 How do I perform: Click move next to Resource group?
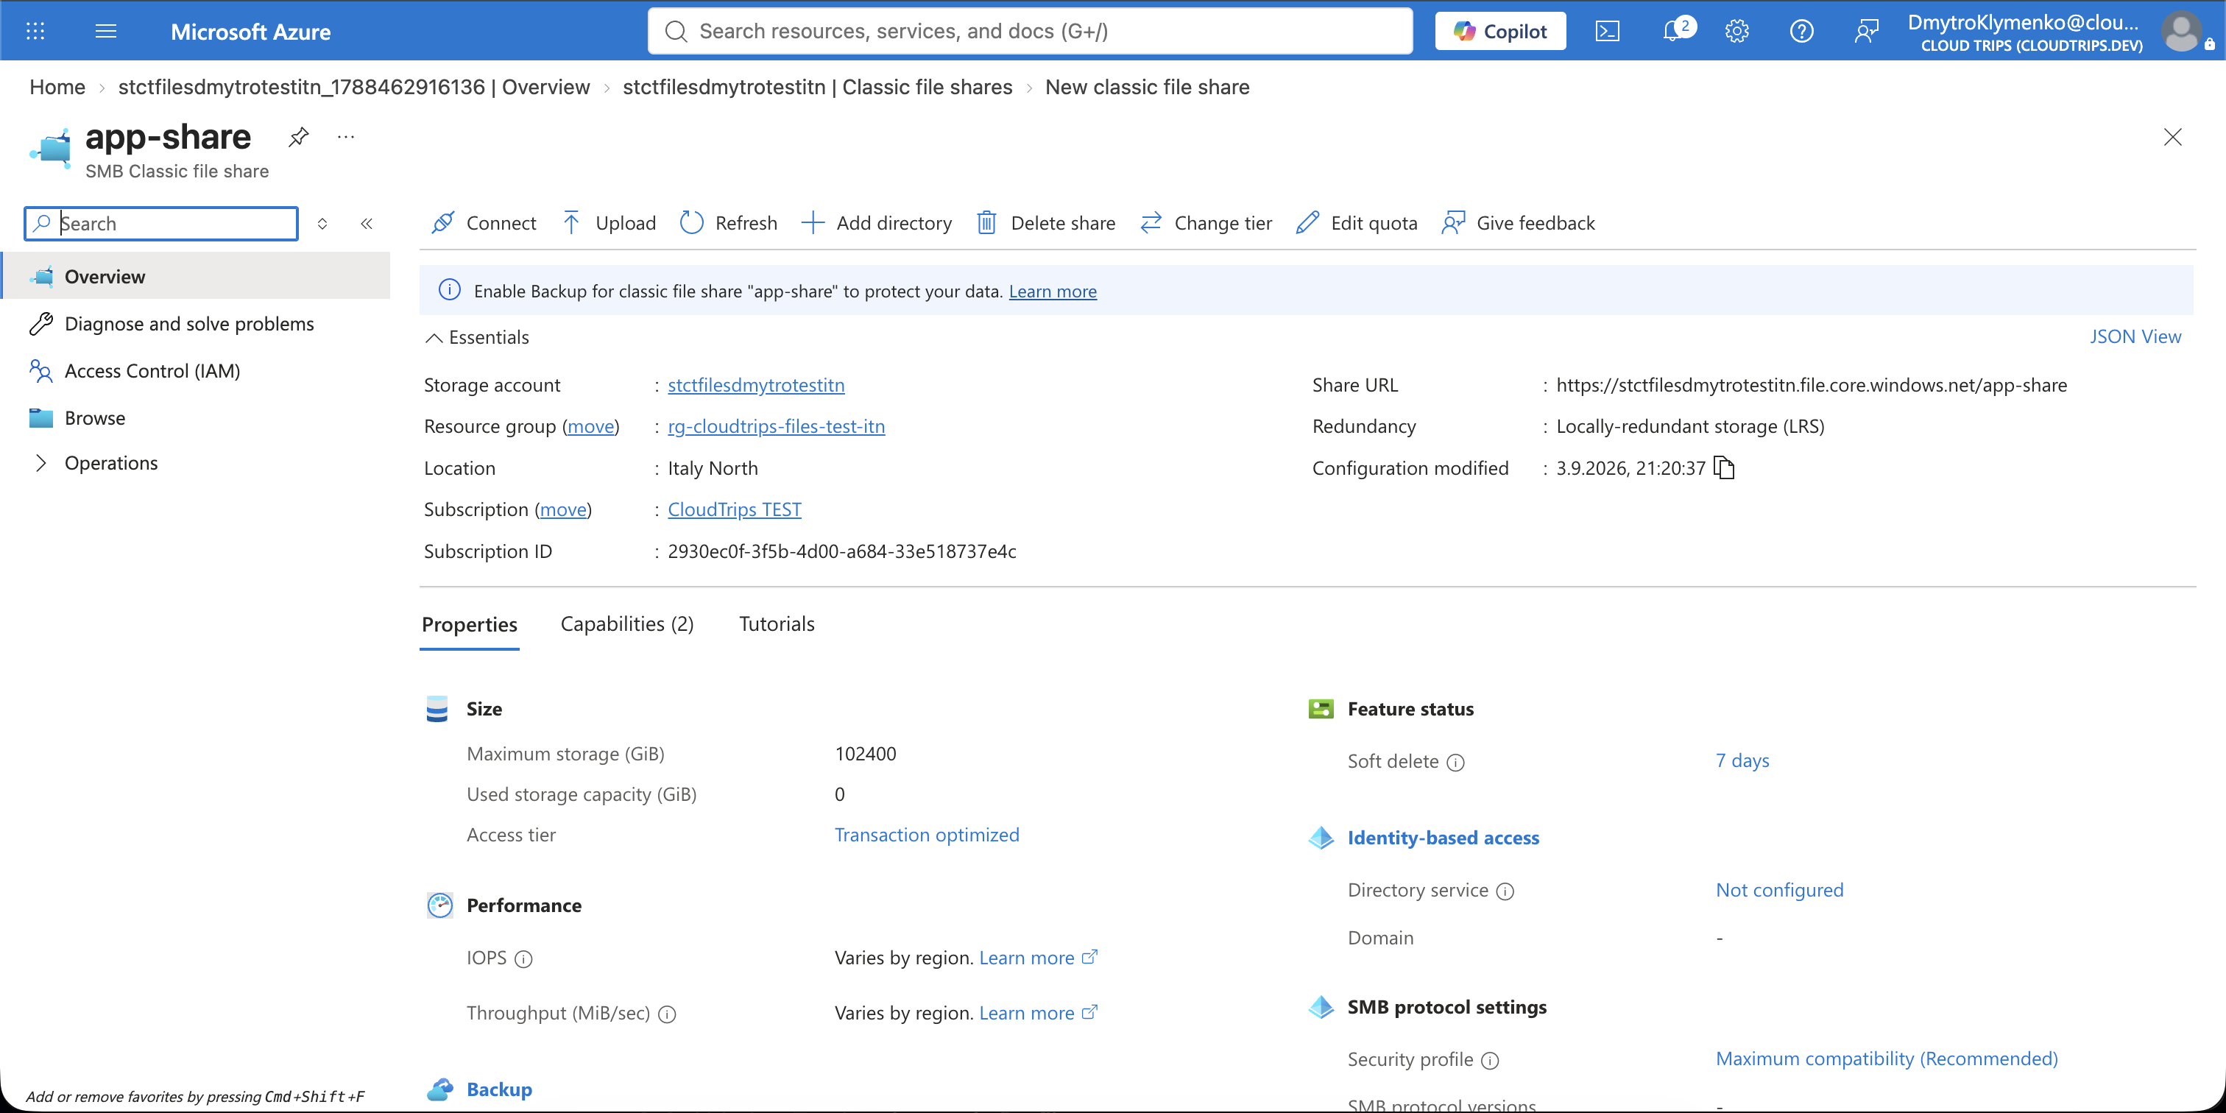pos(590,426)
